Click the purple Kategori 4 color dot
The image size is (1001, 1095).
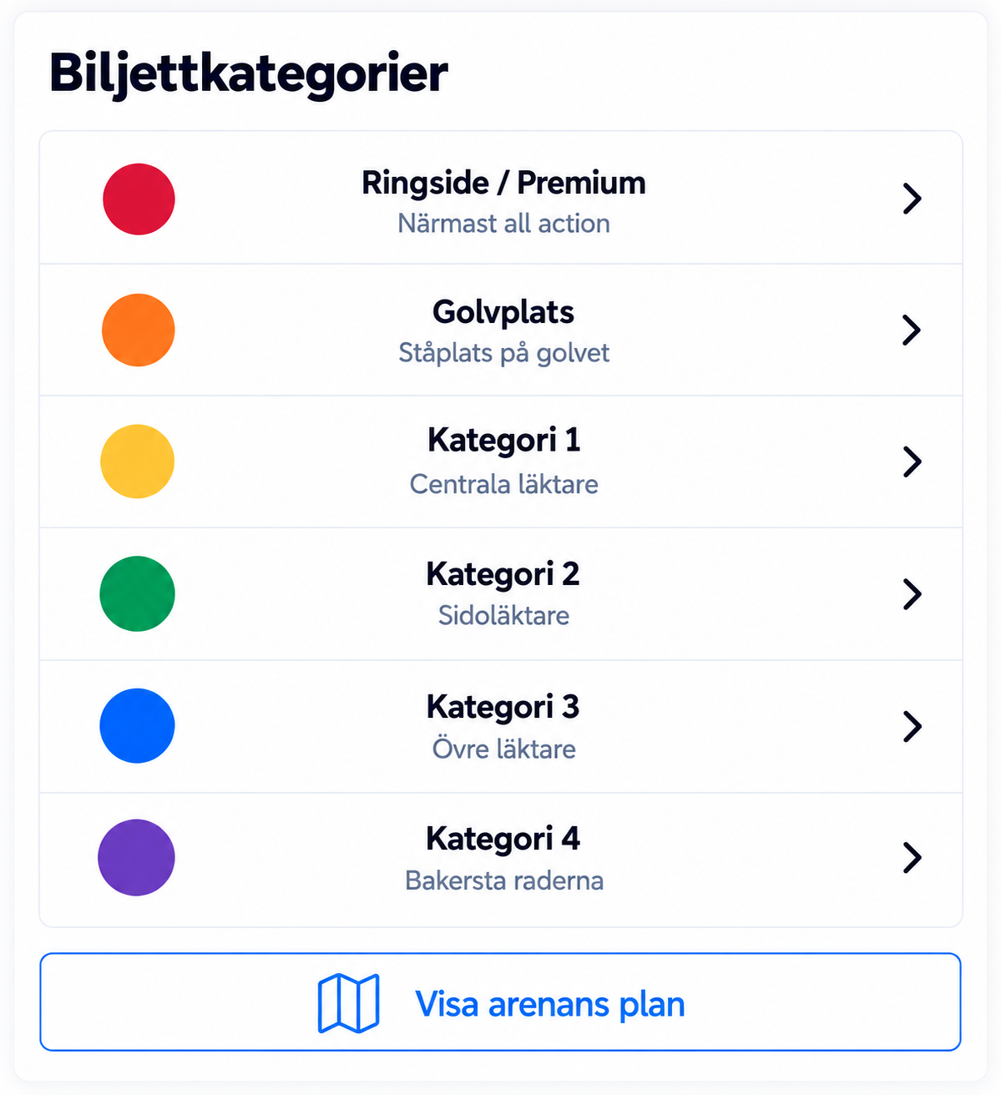click(x=137, y=857)
